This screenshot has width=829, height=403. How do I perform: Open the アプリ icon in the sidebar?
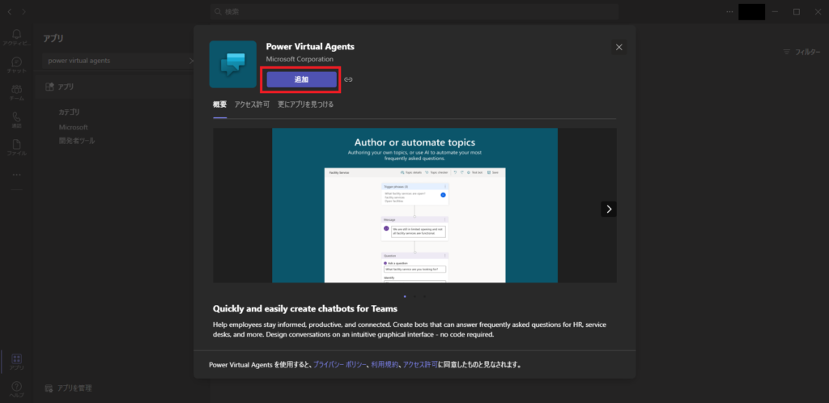click(16, 362)
